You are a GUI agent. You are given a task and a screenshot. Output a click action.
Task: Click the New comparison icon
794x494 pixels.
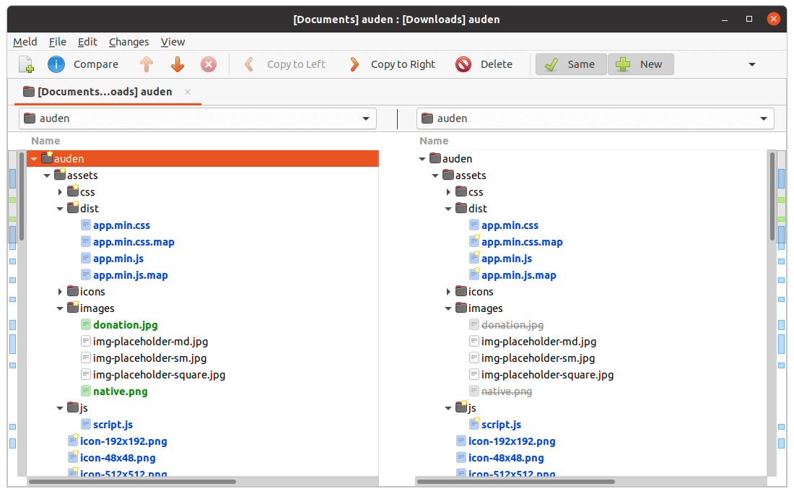26,64
